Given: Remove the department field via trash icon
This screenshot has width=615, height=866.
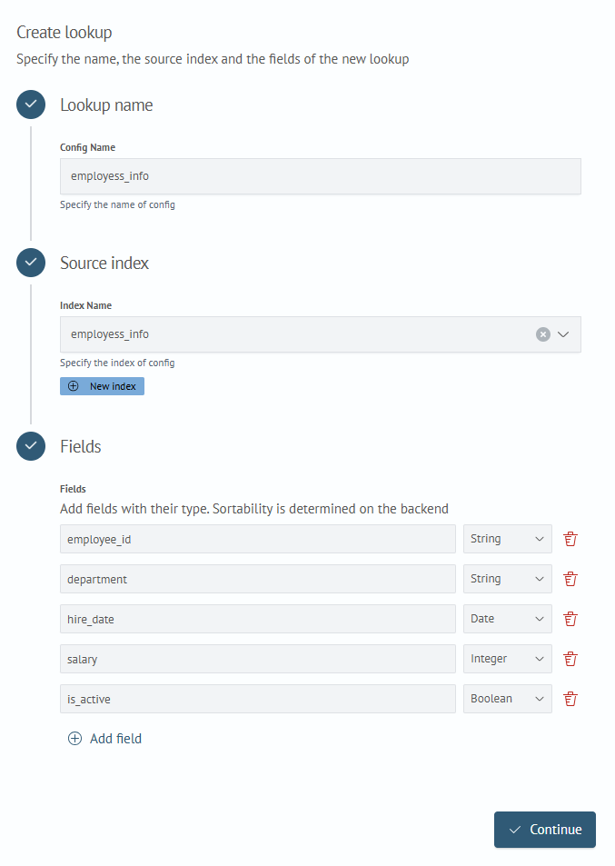Looking at the screenshot, I should 570,579.
